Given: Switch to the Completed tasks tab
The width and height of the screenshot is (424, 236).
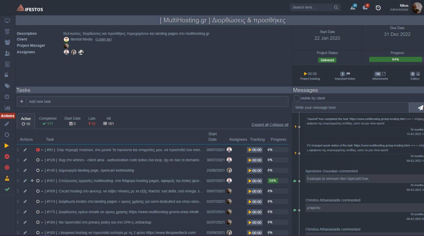Looking at the screenshot, I should point(47,121).
